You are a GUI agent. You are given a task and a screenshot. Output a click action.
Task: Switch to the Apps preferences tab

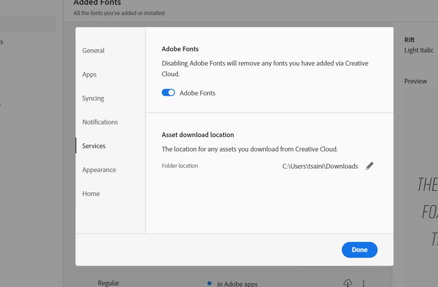coord(89,74)
